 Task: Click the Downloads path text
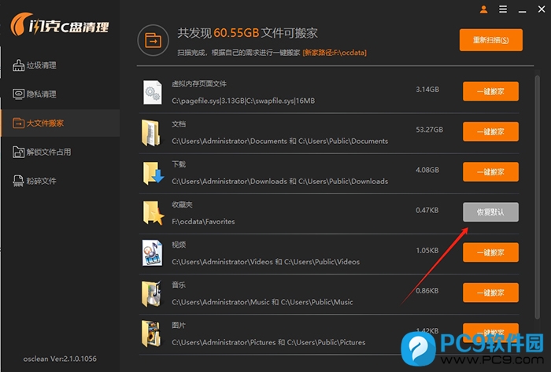279,182
